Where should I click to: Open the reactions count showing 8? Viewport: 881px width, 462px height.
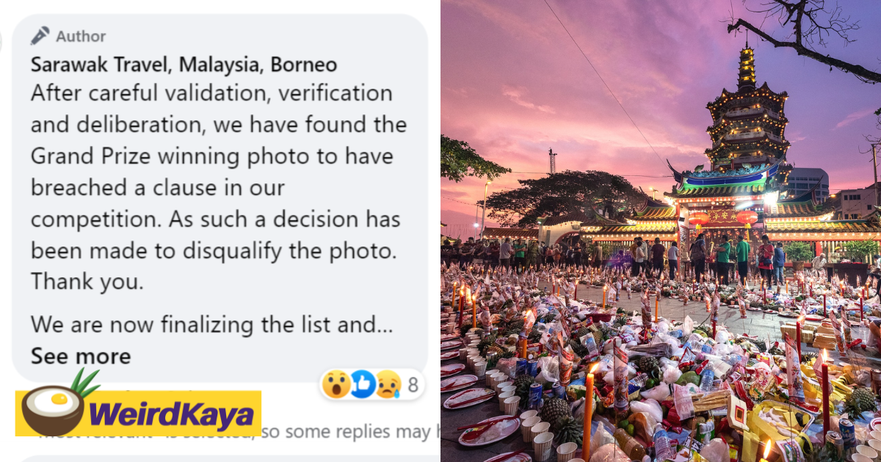pos(413,384)
